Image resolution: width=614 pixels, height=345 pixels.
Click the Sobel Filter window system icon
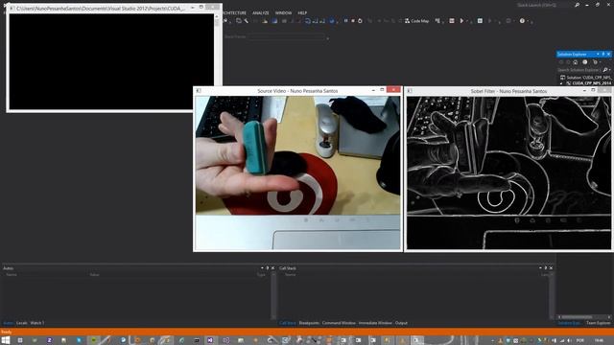click(x=410, y=91)
